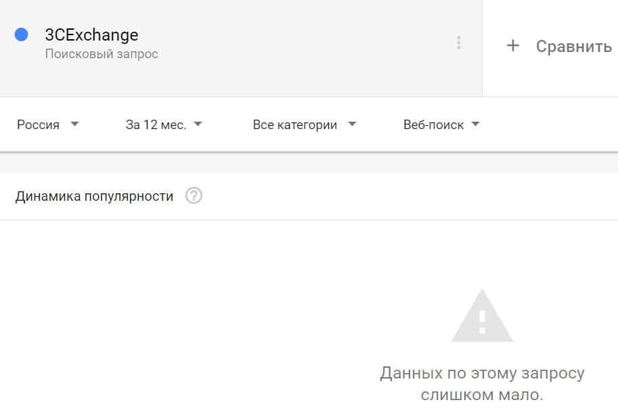The height and width of the screenshot is (413, 618).
Task: Click the arrow beside За 12 мес.
Action: 198,124
